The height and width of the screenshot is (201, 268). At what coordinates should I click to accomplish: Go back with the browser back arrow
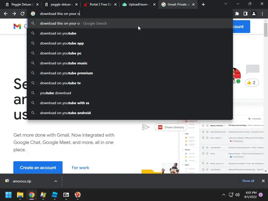tap(6, 14)
